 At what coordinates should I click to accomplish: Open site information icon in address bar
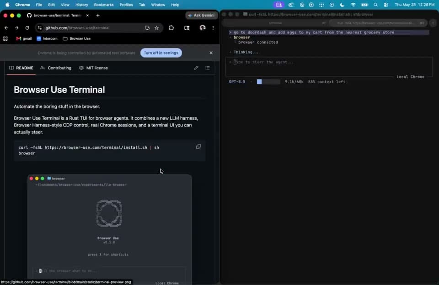pos(40,28)
